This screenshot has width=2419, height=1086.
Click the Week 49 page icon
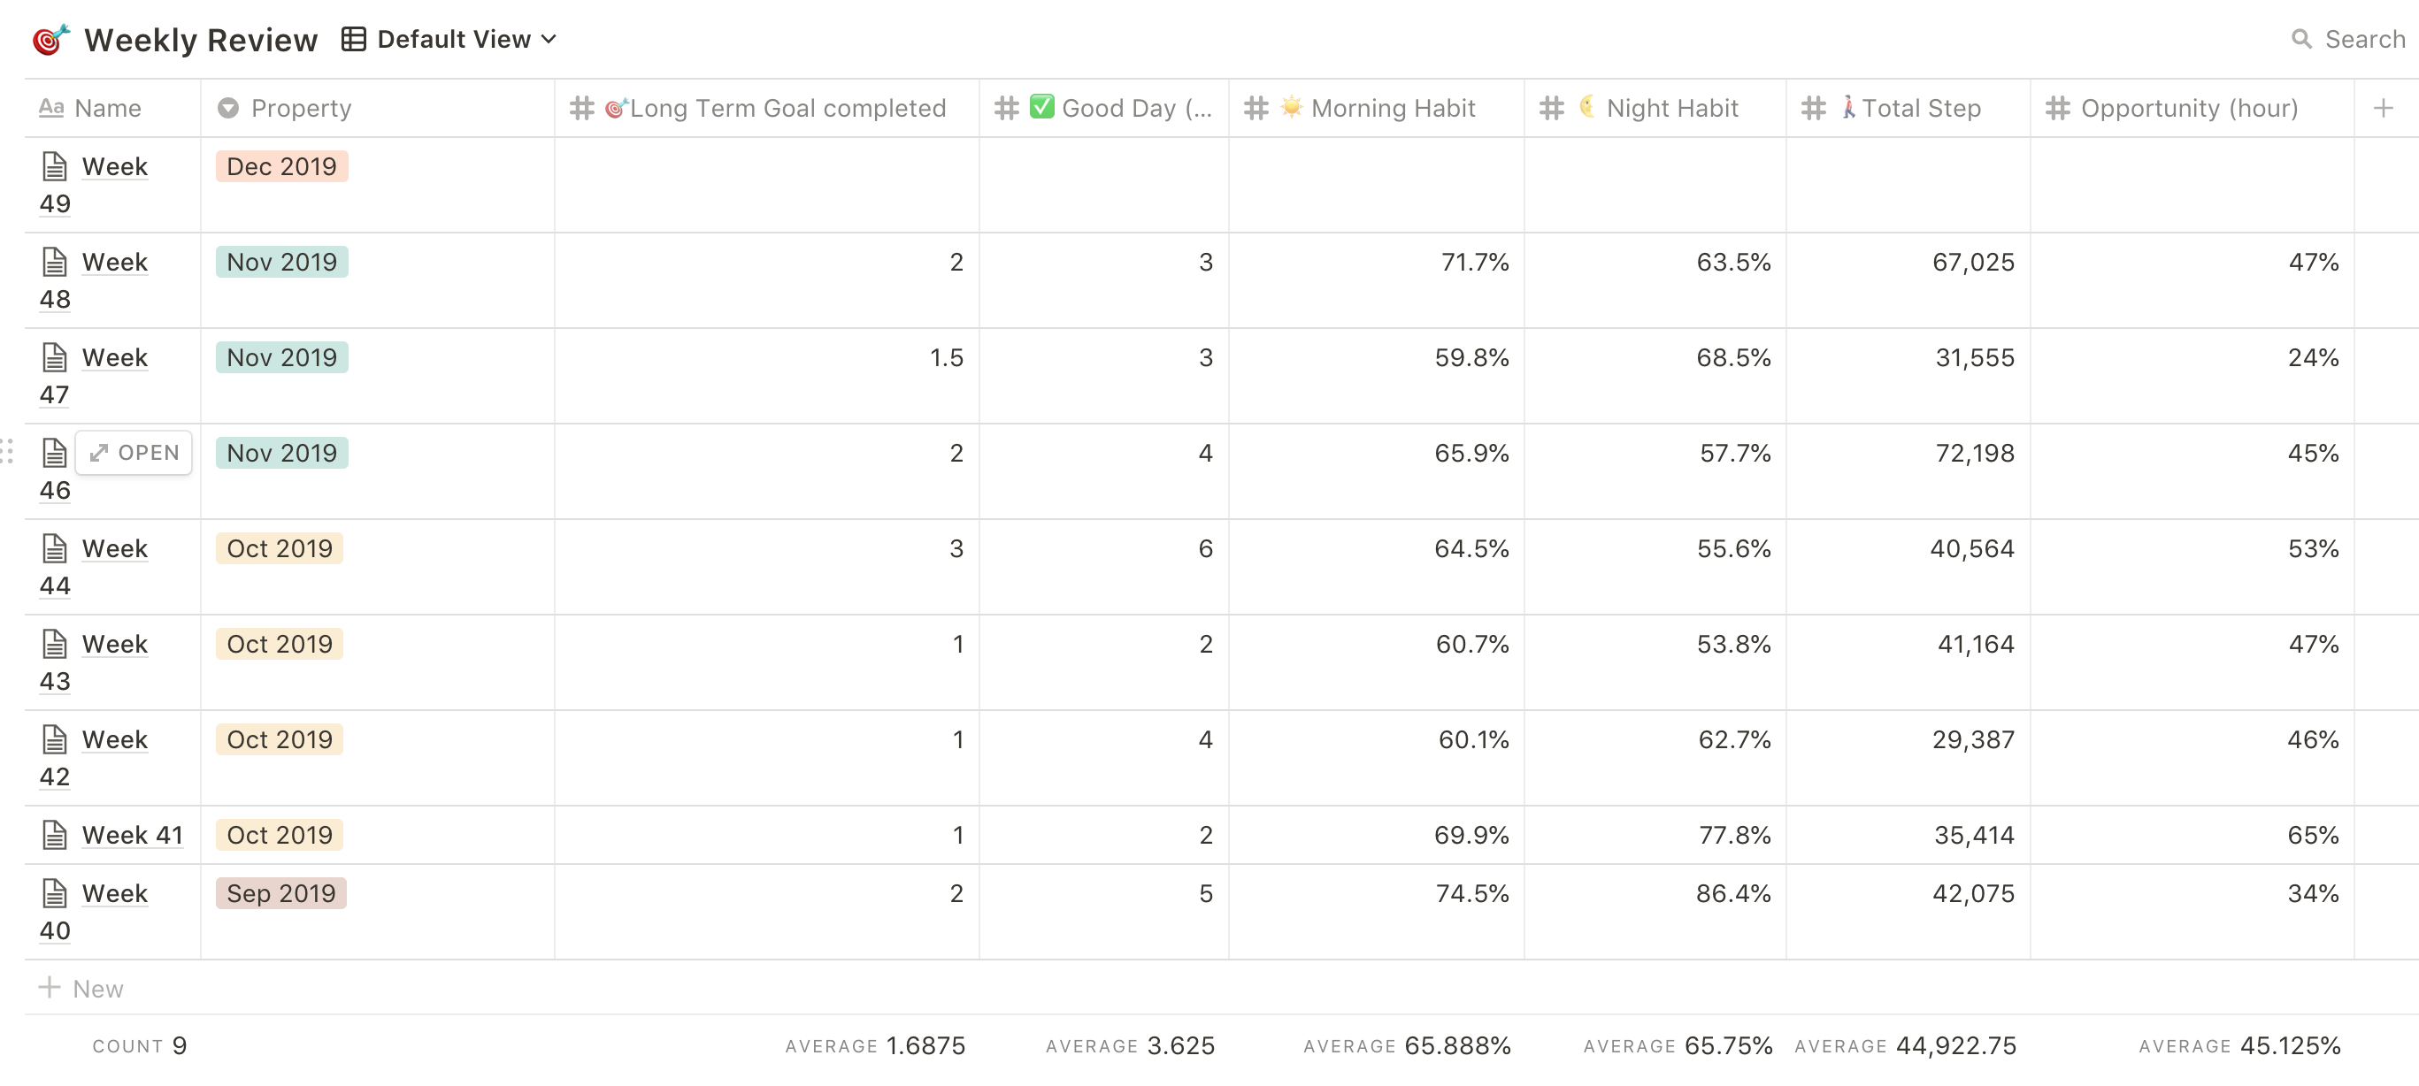coord(55,167)
